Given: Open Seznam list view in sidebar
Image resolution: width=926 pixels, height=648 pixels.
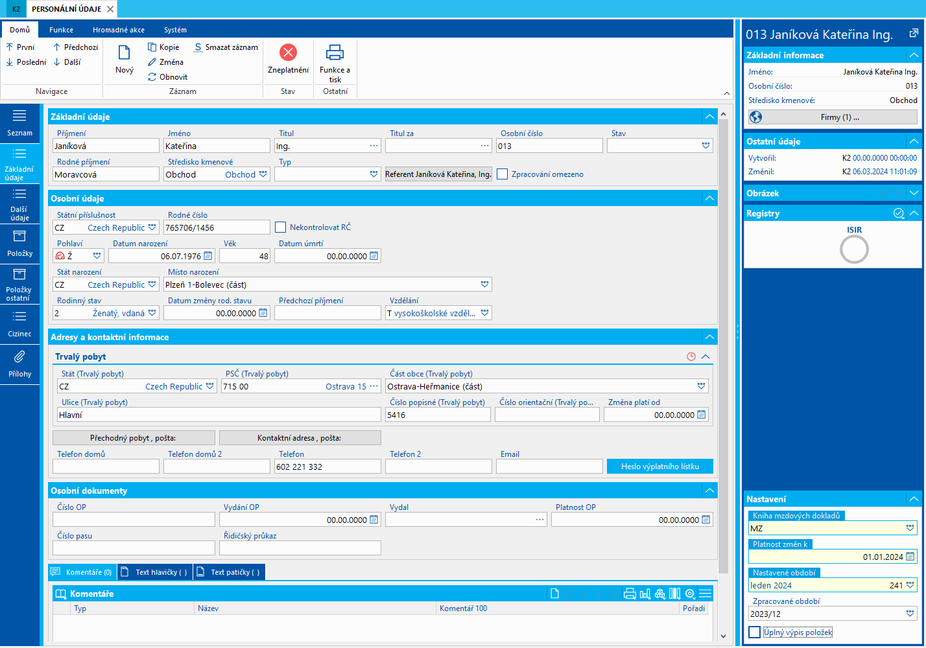Looking at the screenshot, I should click(19, 122).
